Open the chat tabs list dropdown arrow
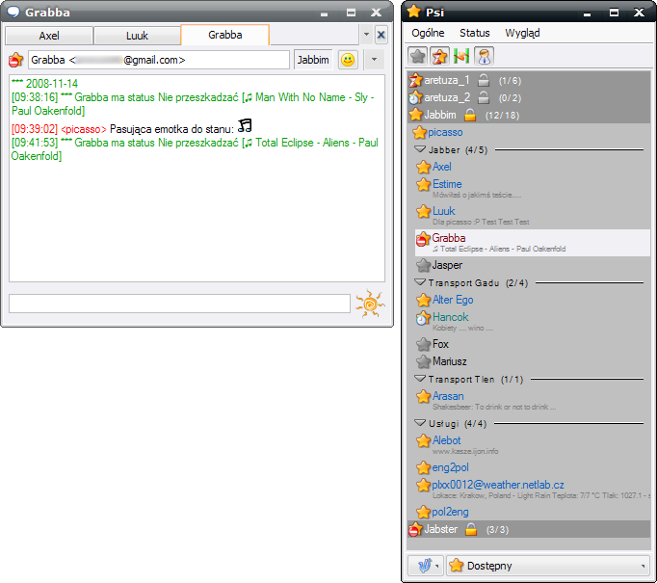Image resolution: width=657 pixels, height=583 pixels. (x=366, y=35)
